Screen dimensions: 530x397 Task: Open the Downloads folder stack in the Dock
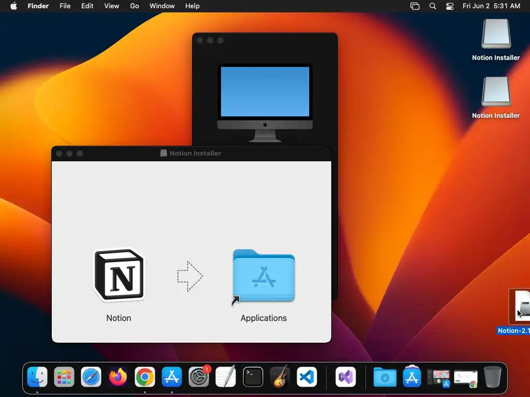pyautogui.click(x=385, y=377)
